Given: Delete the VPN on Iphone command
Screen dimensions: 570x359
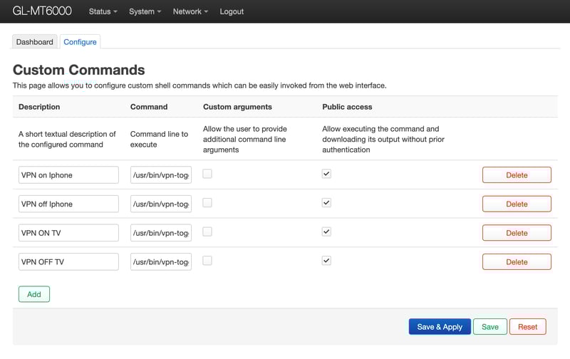Looking at the screenshot, I should coord(517,175).
